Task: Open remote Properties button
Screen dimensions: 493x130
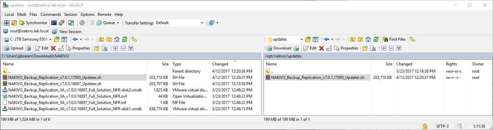Action: 346,48
